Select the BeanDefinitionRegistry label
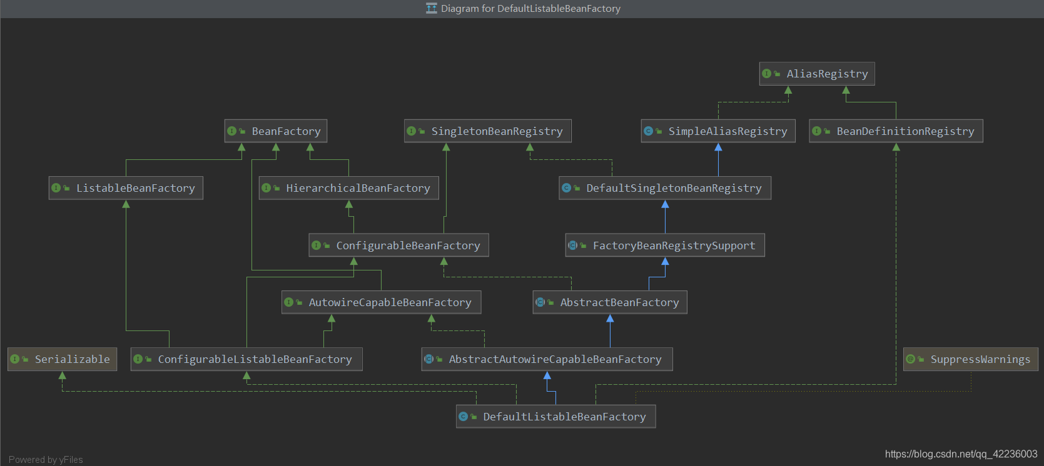The image size is (1044, 466). click(905, 131)
